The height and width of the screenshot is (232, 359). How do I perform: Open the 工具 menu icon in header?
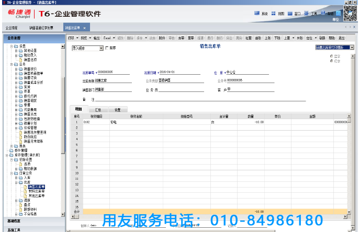pyautogui.click(x=306, y=13)
